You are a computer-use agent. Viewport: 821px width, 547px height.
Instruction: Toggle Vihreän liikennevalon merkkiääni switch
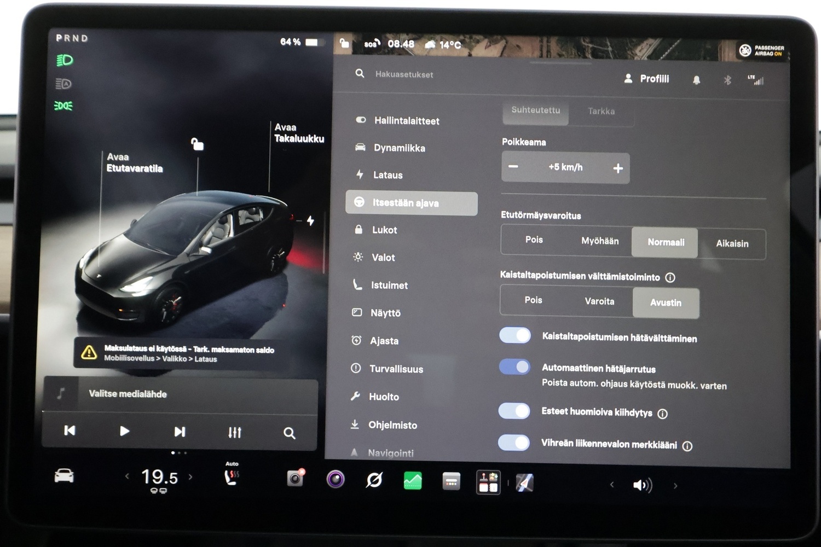(x=514, y=442)
